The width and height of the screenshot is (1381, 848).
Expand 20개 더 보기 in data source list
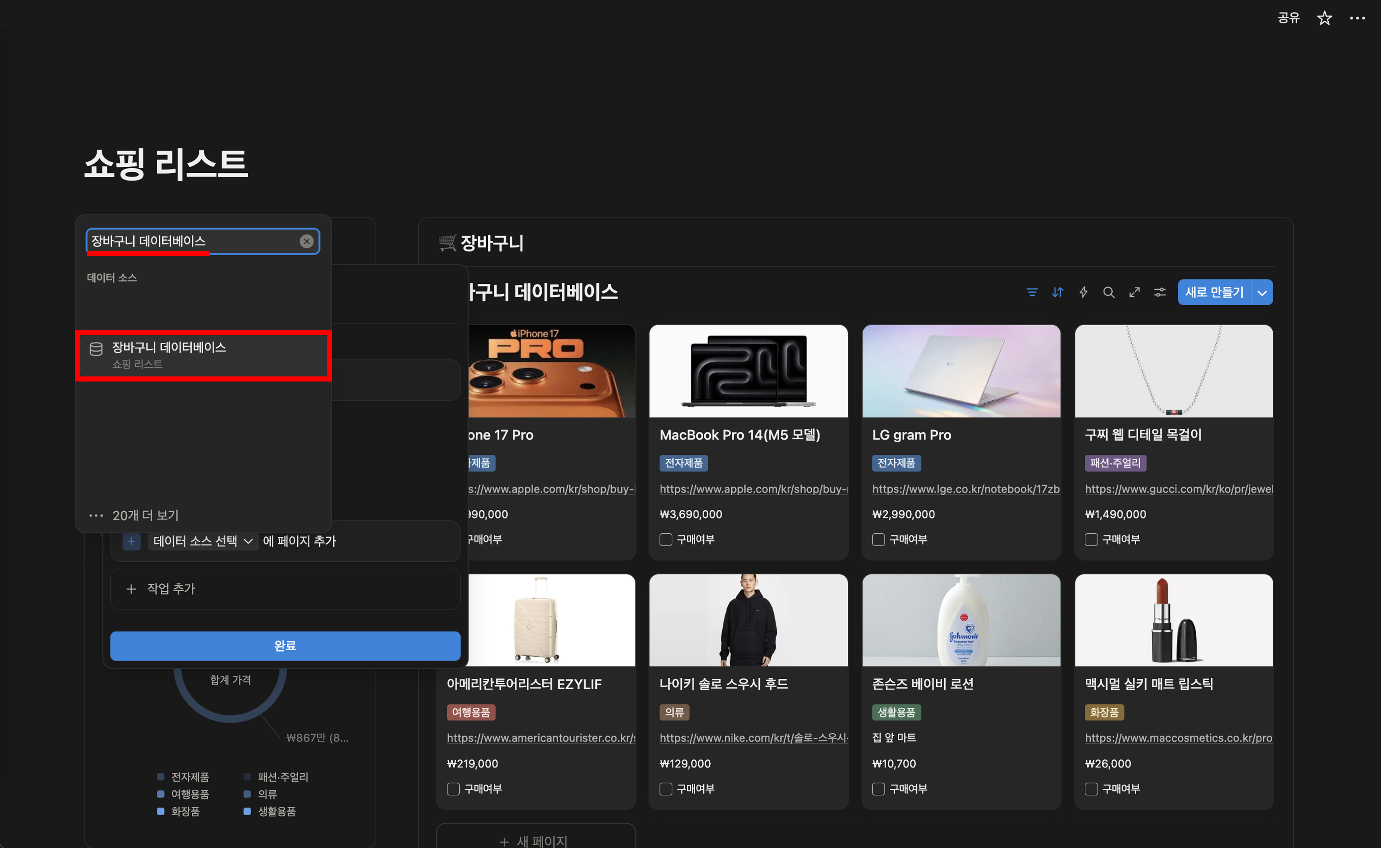coord(145,515)
